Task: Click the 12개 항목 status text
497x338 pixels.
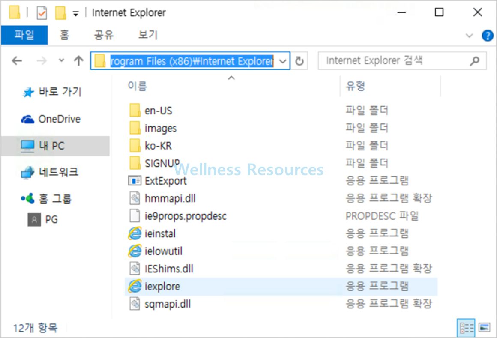Action: tap(35, 328)
